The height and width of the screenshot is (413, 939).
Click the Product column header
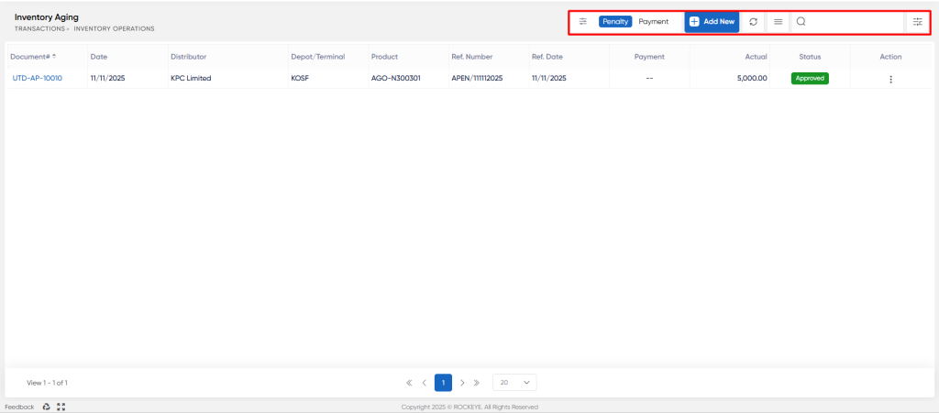point(384,57)
